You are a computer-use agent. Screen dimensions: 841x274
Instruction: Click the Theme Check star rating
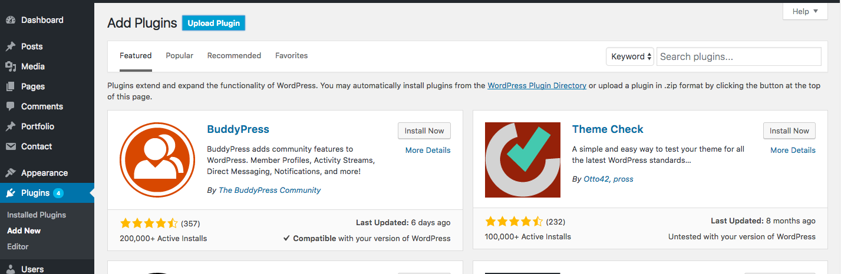pyautogui.click(x=514, y=222)
